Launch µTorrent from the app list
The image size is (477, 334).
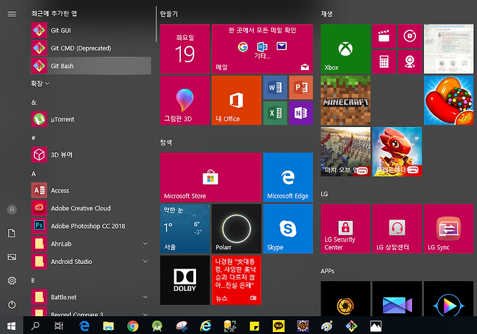pyautogui.click(x=91, y=119)
